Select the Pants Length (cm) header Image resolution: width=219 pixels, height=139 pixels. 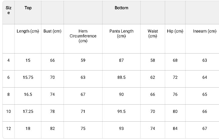(121, 33)
